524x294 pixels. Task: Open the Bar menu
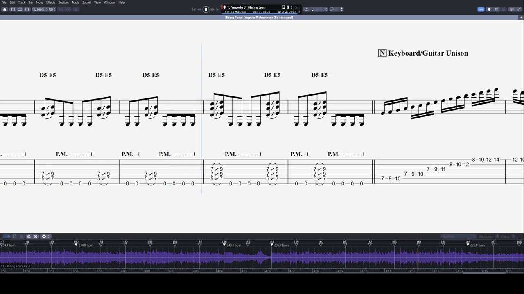tap(31, 2)
